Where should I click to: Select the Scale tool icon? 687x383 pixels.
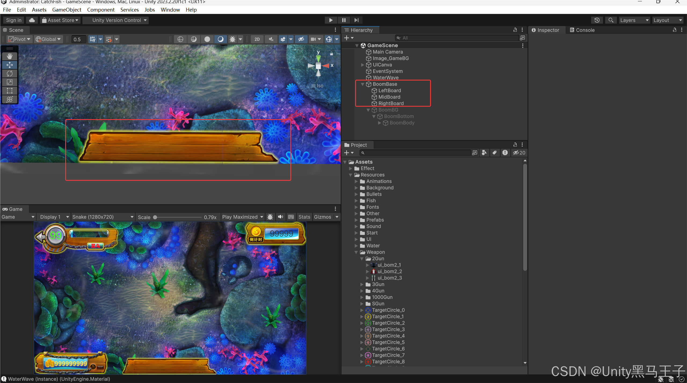pyautogui.click(x=10, y=82)
